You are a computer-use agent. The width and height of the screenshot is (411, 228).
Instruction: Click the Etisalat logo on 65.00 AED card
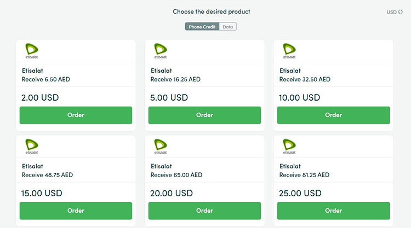pos(161,147)
